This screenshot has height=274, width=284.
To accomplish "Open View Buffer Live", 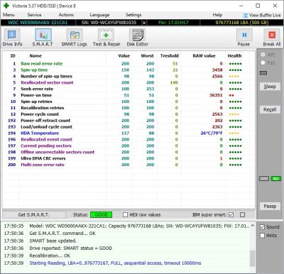I will point(262,15).
